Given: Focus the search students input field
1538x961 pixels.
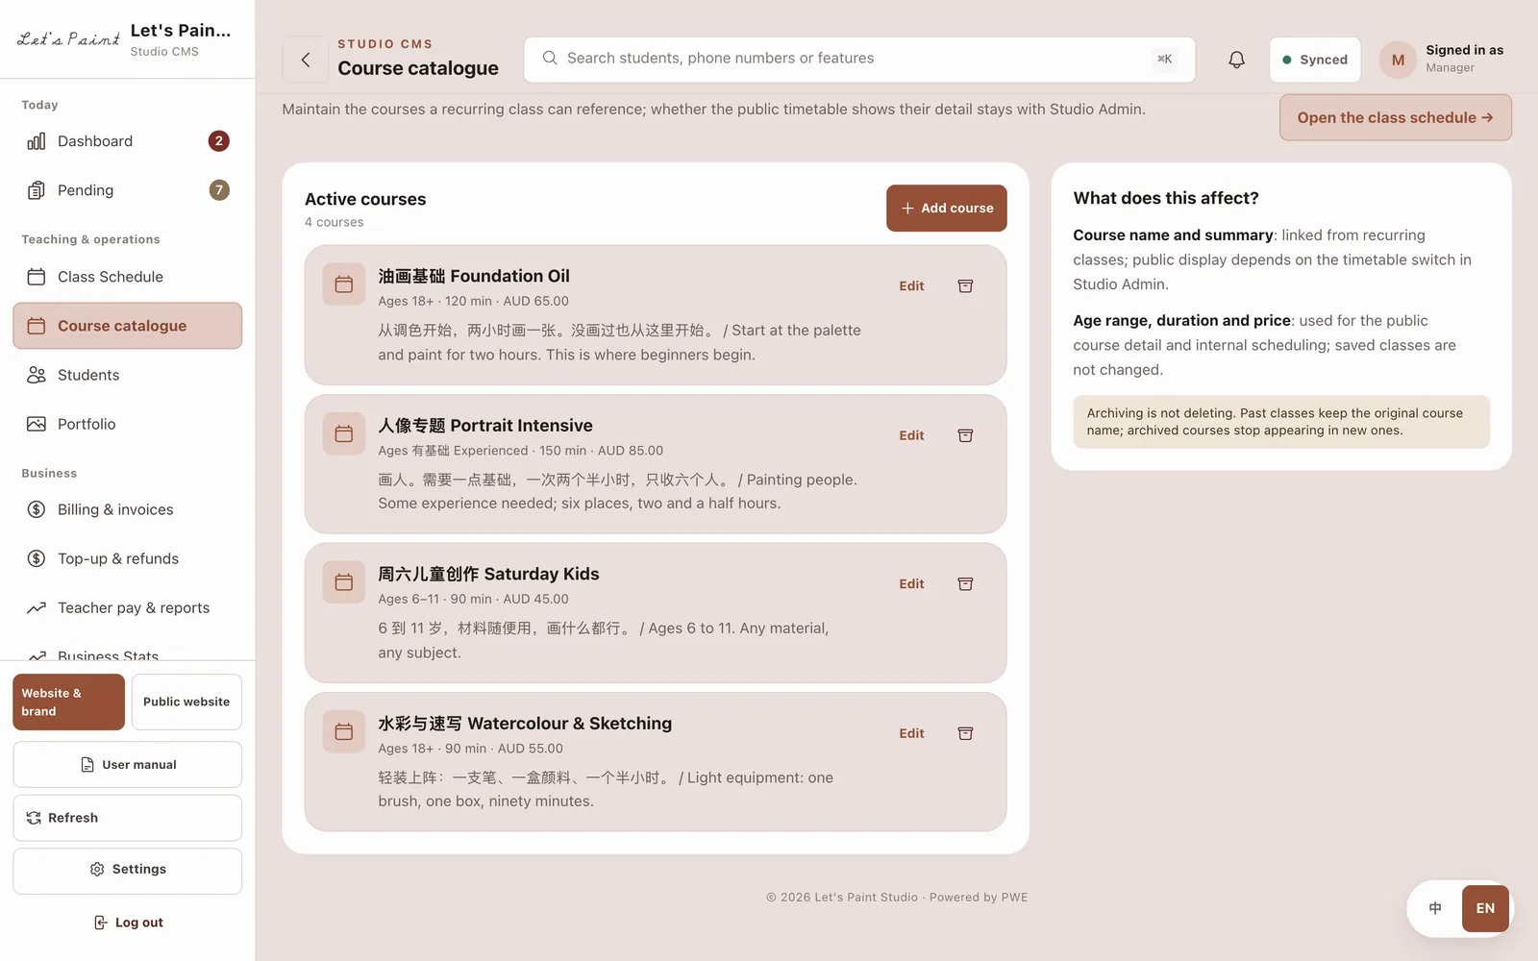Looking at the screenshot, I should coord(859,60).
